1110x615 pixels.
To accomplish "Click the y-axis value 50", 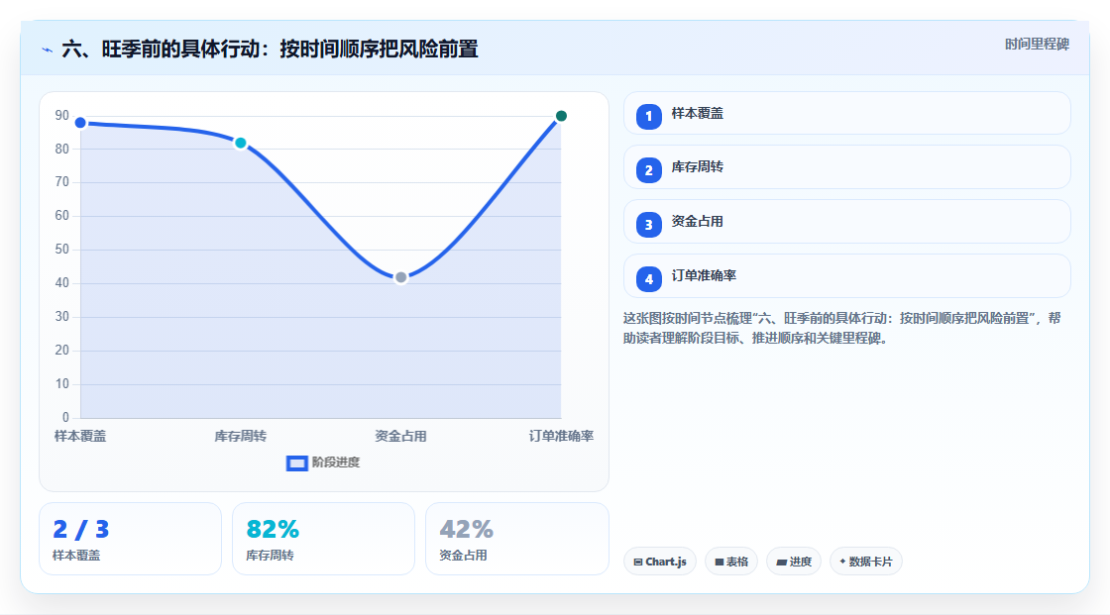I will point(62,250).
